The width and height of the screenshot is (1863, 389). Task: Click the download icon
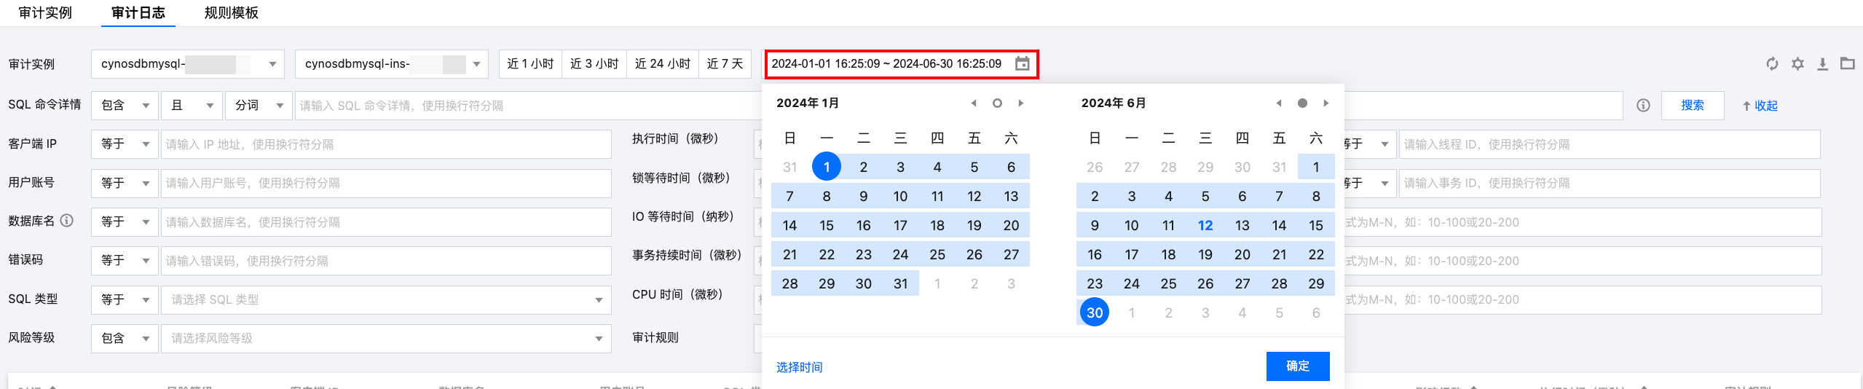coord(1822,64)
